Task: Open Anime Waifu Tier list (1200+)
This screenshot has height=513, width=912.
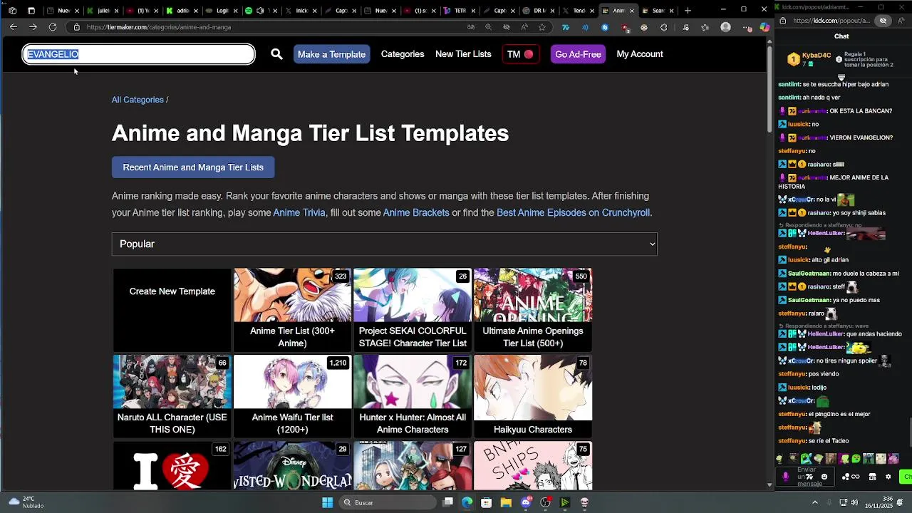Action: click(x=292, y=396)
